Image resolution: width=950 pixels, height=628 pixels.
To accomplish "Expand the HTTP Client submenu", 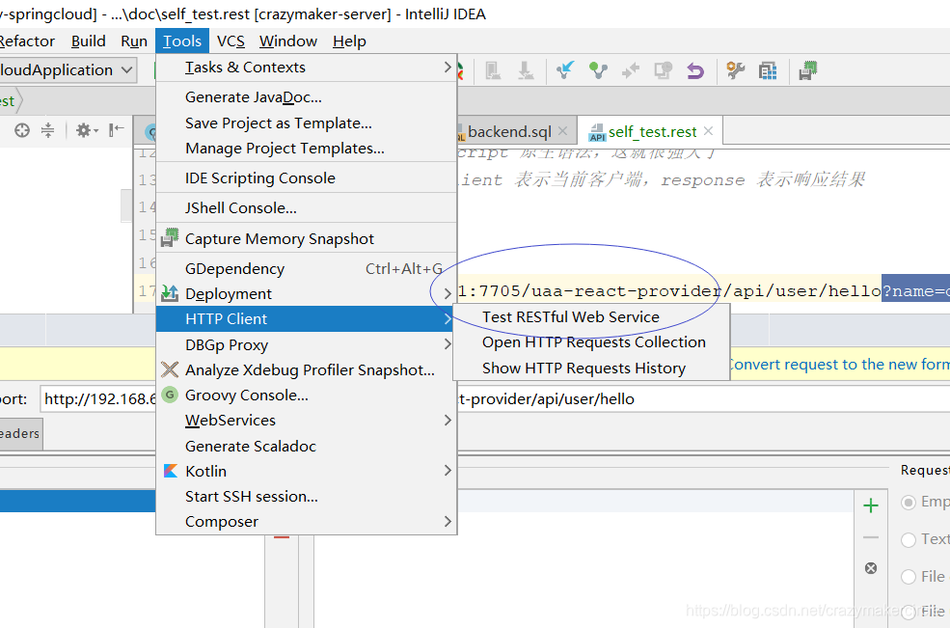I will 306,319.
